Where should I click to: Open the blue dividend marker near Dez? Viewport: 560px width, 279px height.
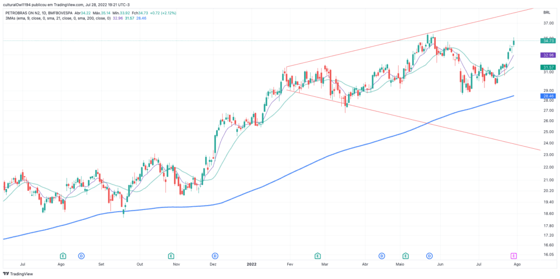[215, 256]
